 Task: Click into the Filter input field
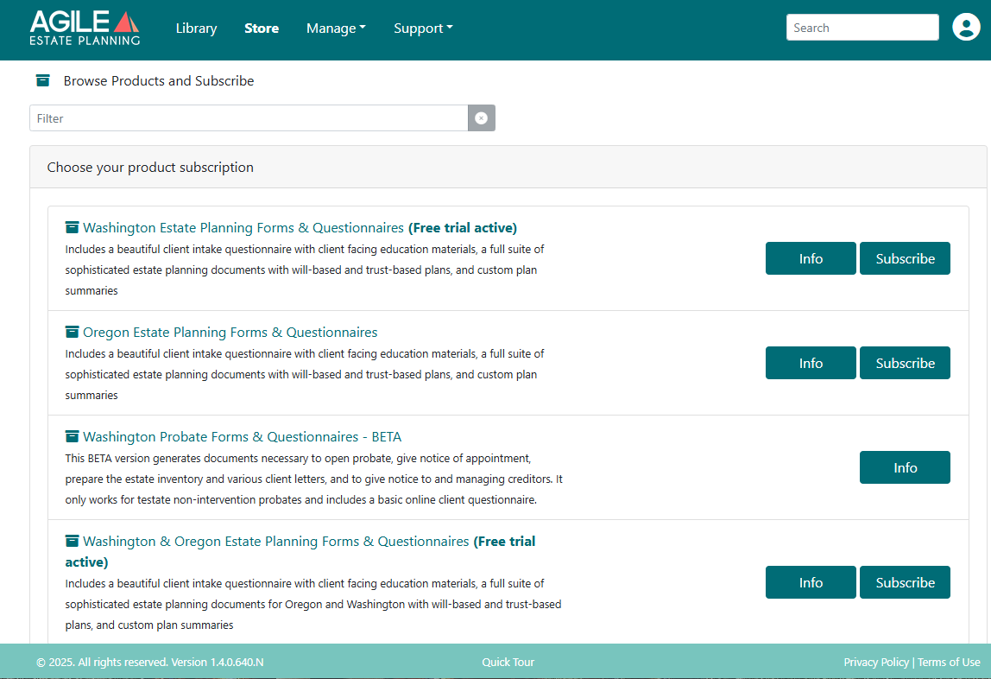click(x=249, y=118)
